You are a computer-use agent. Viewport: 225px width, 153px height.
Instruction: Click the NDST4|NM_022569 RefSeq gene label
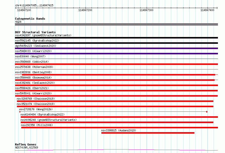click(27, 147)
